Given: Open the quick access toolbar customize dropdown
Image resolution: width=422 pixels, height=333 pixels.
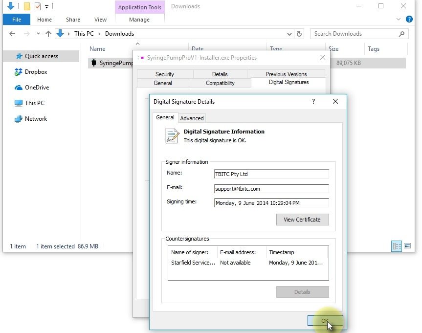Looking at the screenshot, I should click(x=46, y=7).
